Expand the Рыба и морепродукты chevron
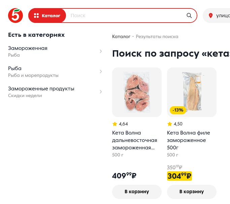230x204 pixels. click(x=101, y=71)
